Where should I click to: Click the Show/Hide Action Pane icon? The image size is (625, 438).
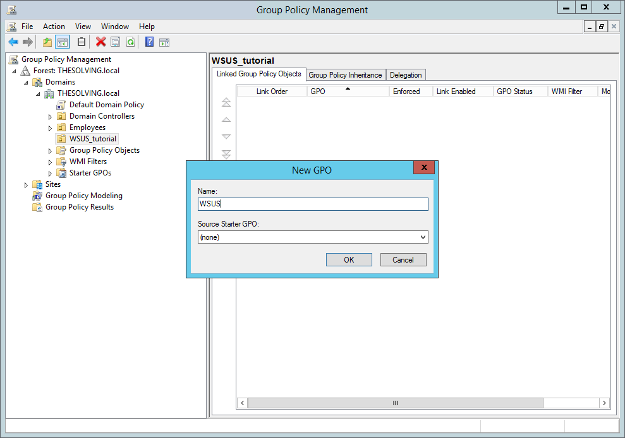[164, 42]
